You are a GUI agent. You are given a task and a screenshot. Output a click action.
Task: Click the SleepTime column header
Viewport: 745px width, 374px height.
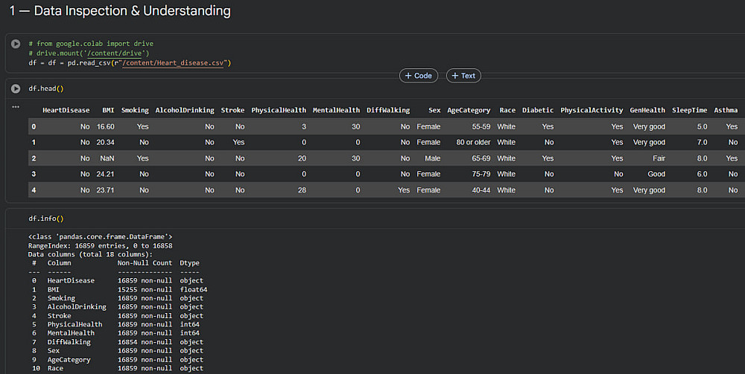pyautogui.click(x=689, y=110)
